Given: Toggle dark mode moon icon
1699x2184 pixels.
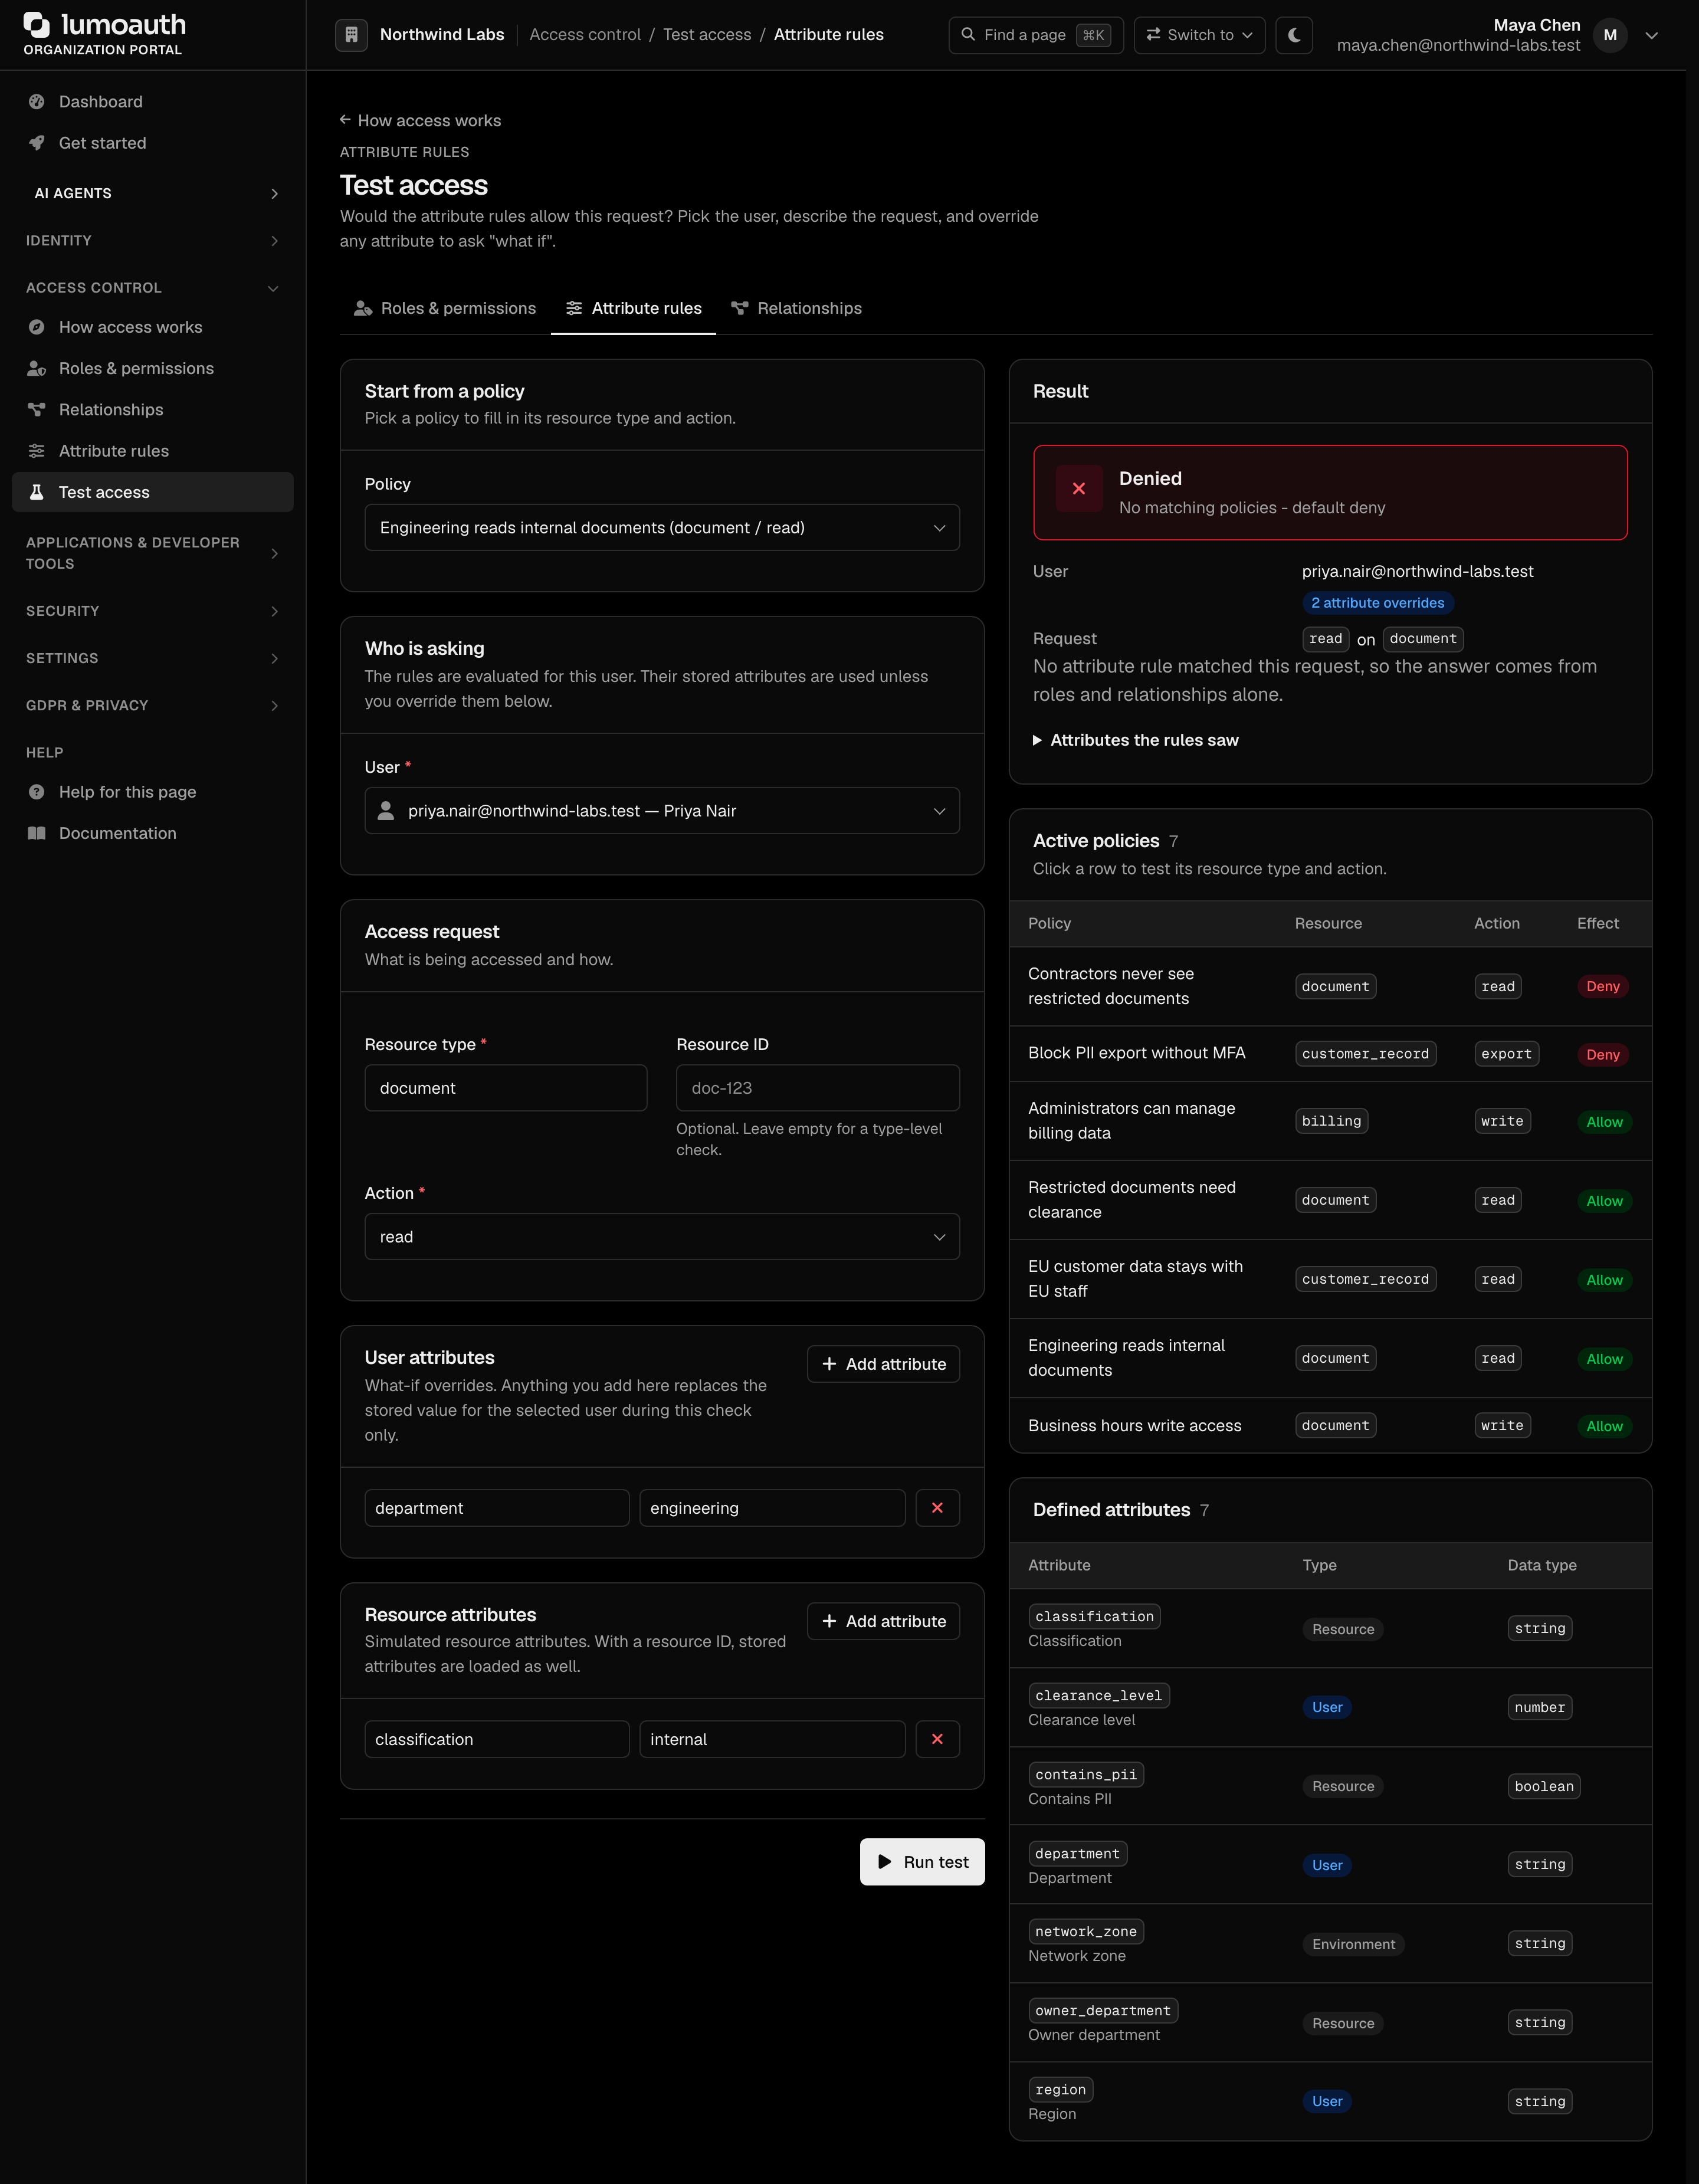Looking at the screenshot, I should [x=1294, y=35].
